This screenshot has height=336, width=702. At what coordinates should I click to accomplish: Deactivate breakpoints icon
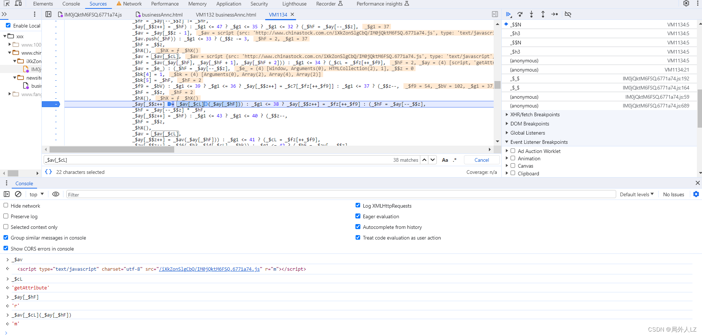568,14
